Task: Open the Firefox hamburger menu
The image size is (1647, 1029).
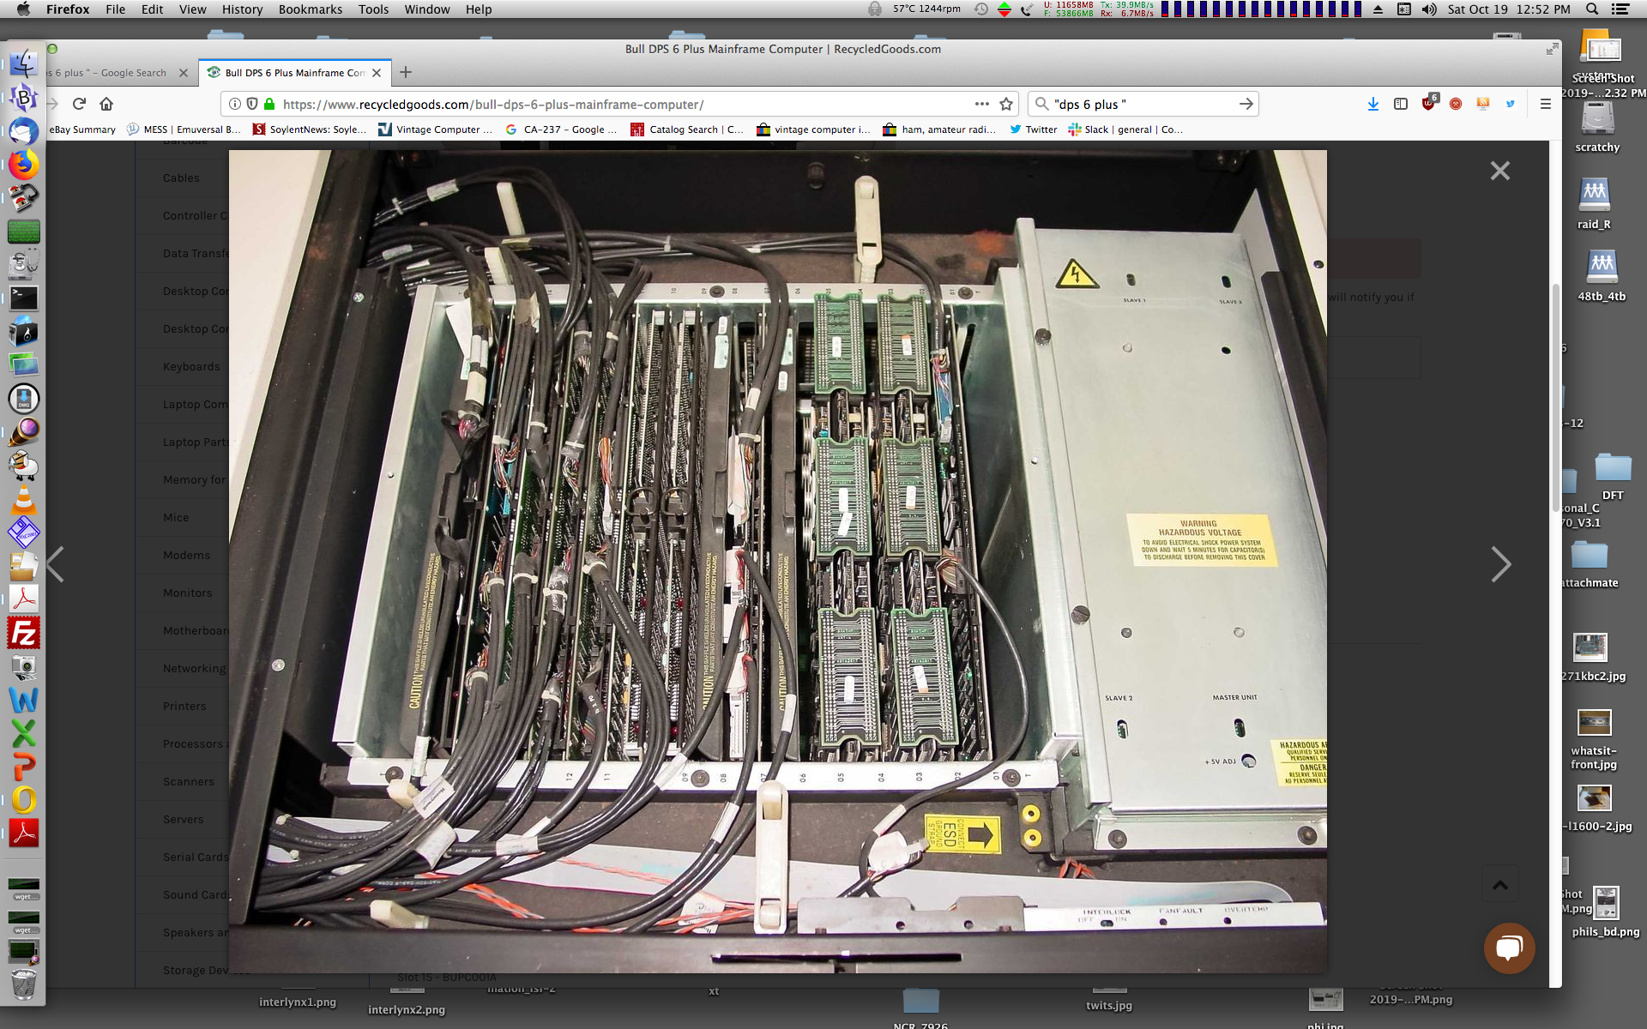Action: pos(1545,104)
